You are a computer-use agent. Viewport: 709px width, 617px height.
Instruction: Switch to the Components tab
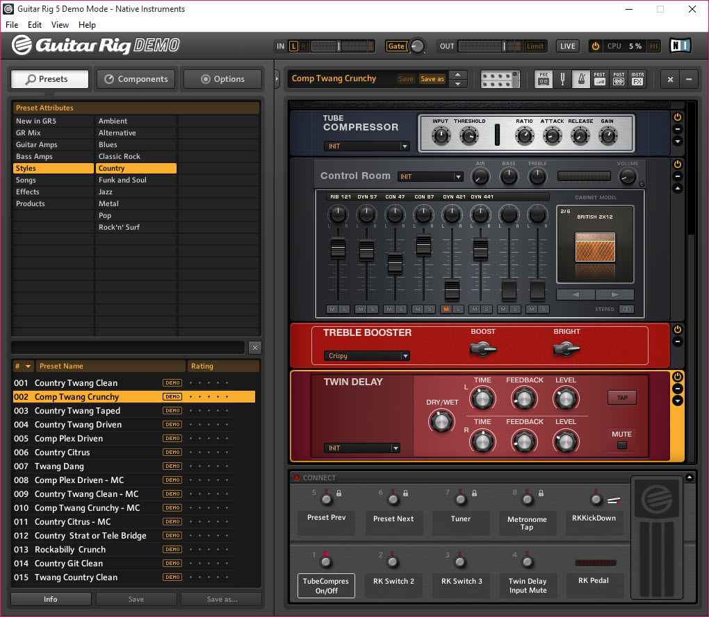tap(136, 79)
